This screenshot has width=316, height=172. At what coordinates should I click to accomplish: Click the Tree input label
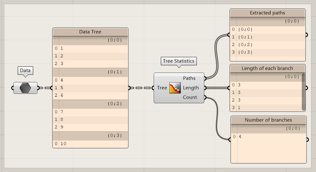tap(162, 88)
